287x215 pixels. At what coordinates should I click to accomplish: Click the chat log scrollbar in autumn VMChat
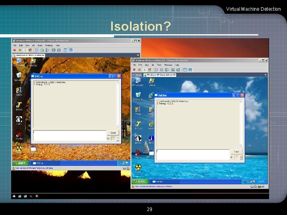click(x=118, y=104)
